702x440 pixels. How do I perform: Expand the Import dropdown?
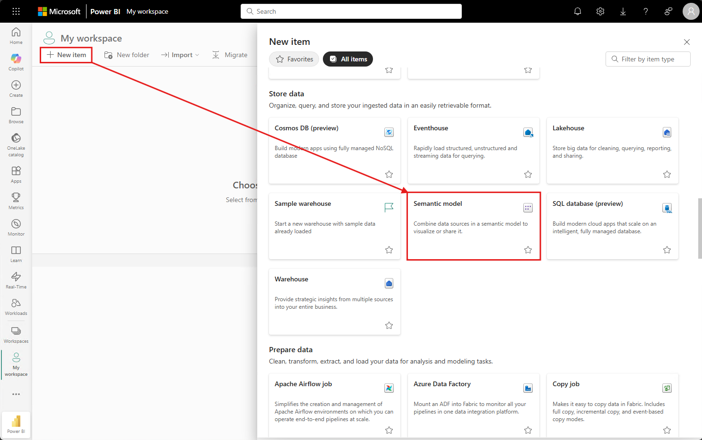coord(180,55)
